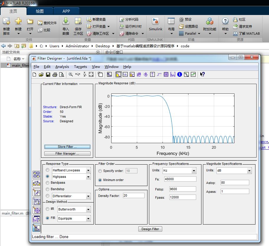Open View menu in Filter Designer
The width and height of the screenshot is (269, 246).
[x=96, y=67]
